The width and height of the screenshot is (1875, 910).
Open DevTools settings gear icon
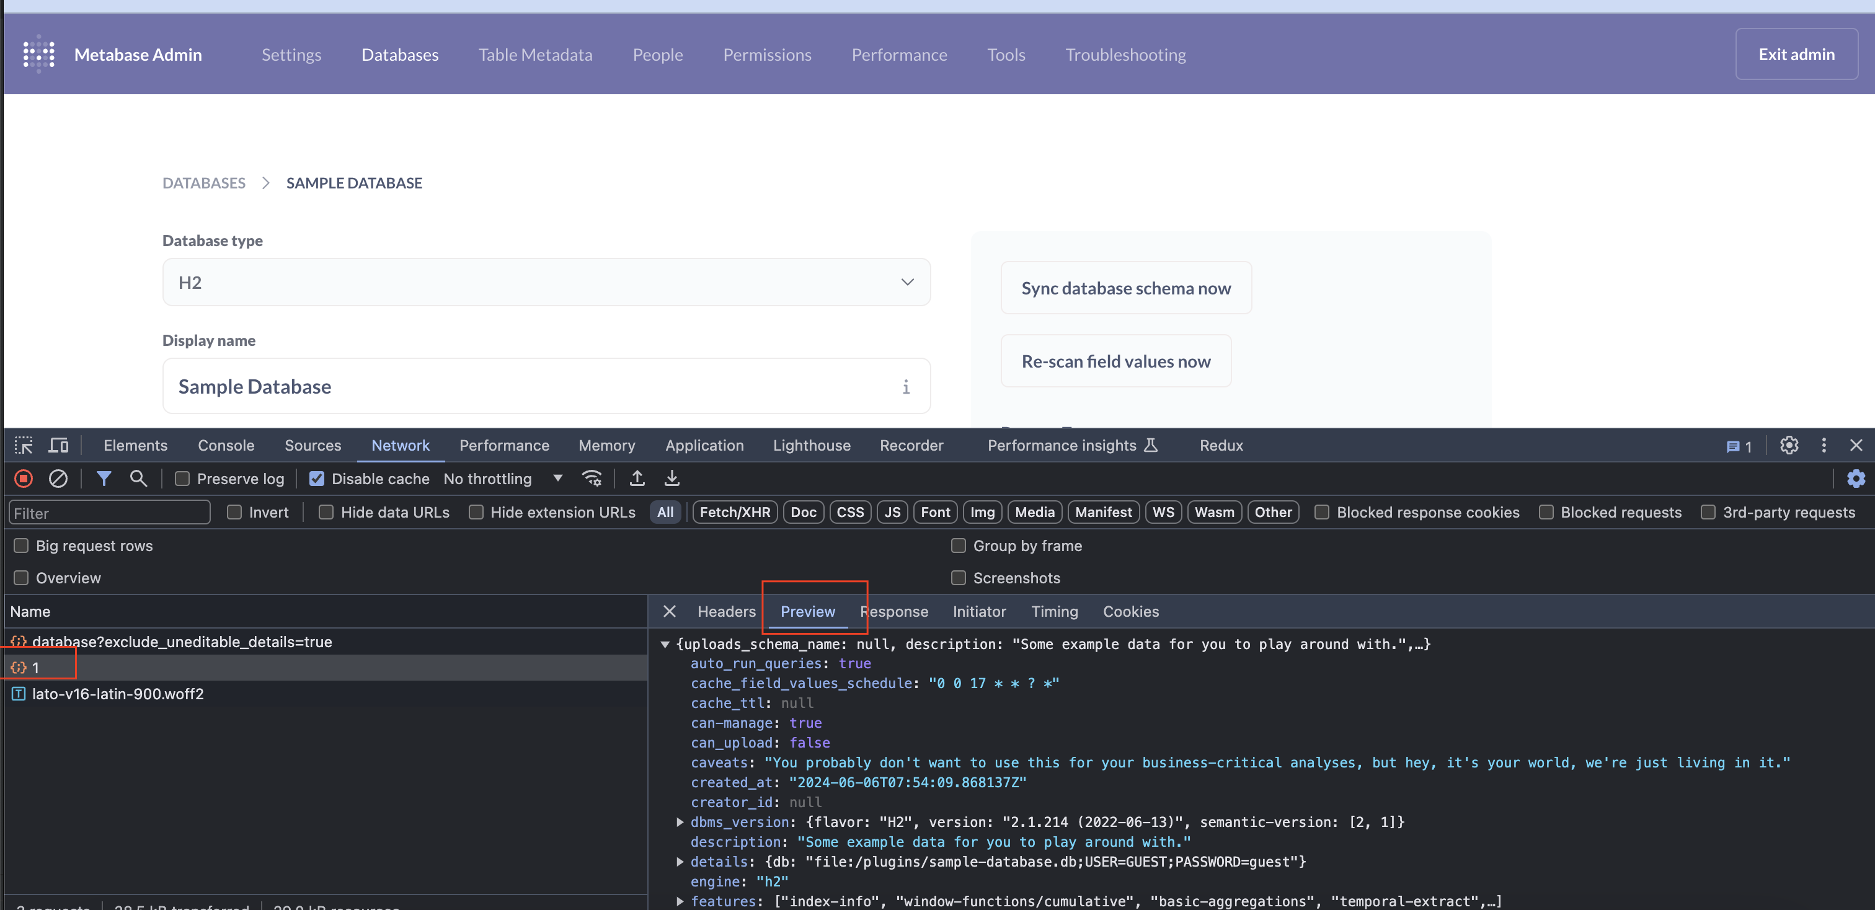click(x=1789, y=445)
